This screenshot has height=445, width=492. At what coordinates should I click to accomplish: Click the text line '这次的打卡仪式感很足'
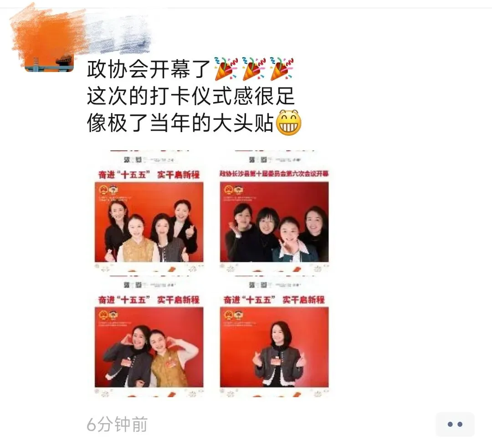pos(191,96)
